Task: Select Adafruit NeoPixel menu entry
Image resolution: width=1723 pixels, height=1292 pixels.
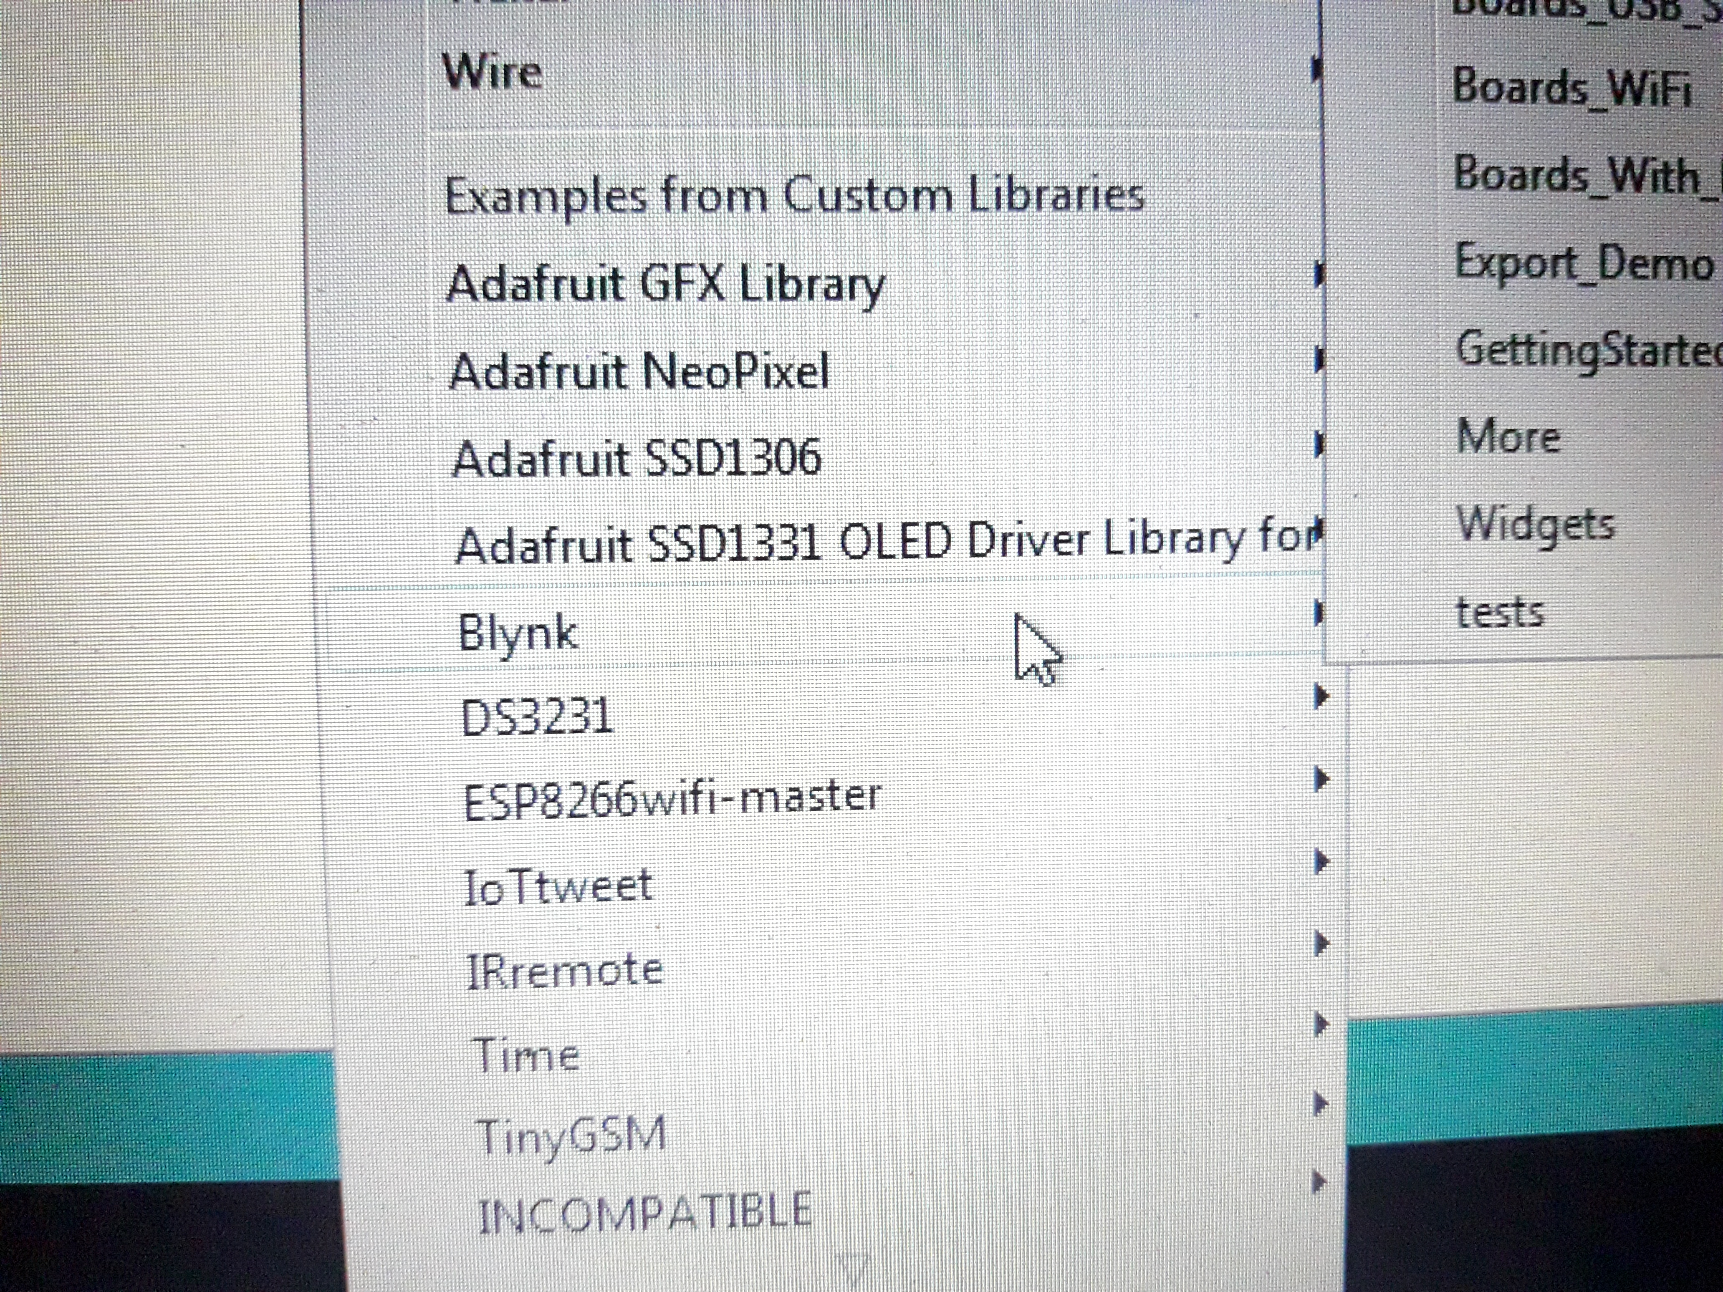Action: coord(639,371)
